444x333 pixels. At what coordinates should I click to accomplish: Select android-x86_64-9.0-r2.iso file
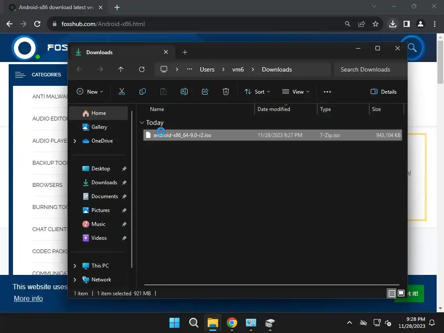(x=272, y=135)
